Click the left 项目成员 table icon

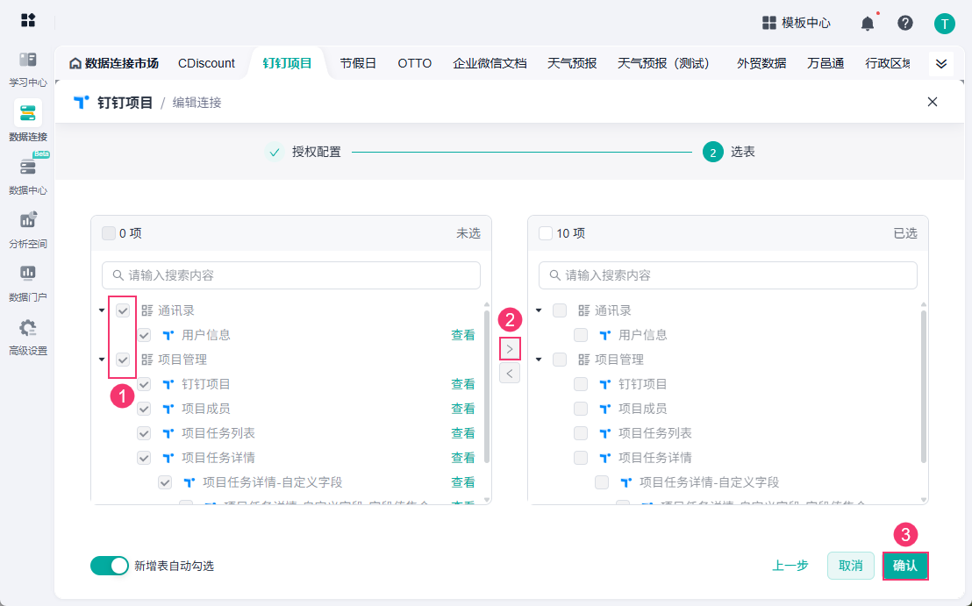(x=168, y=409)
